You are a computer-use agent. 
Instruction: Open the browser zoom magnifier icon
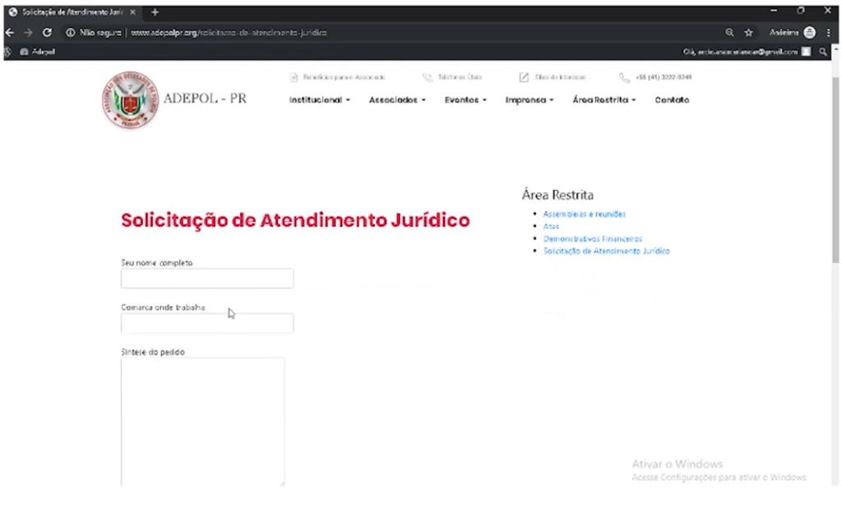click(730, 33)
